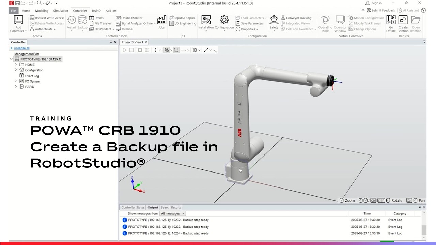Click Submit Feedback
This screenshot has width=436, height=245.
coord(380,10)
